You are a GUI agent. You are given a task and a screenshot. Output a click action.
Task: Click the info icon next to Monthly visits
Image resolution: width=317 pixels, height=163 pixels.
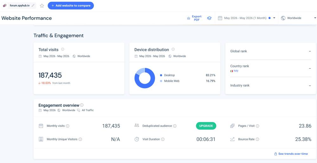pos(68,126)
